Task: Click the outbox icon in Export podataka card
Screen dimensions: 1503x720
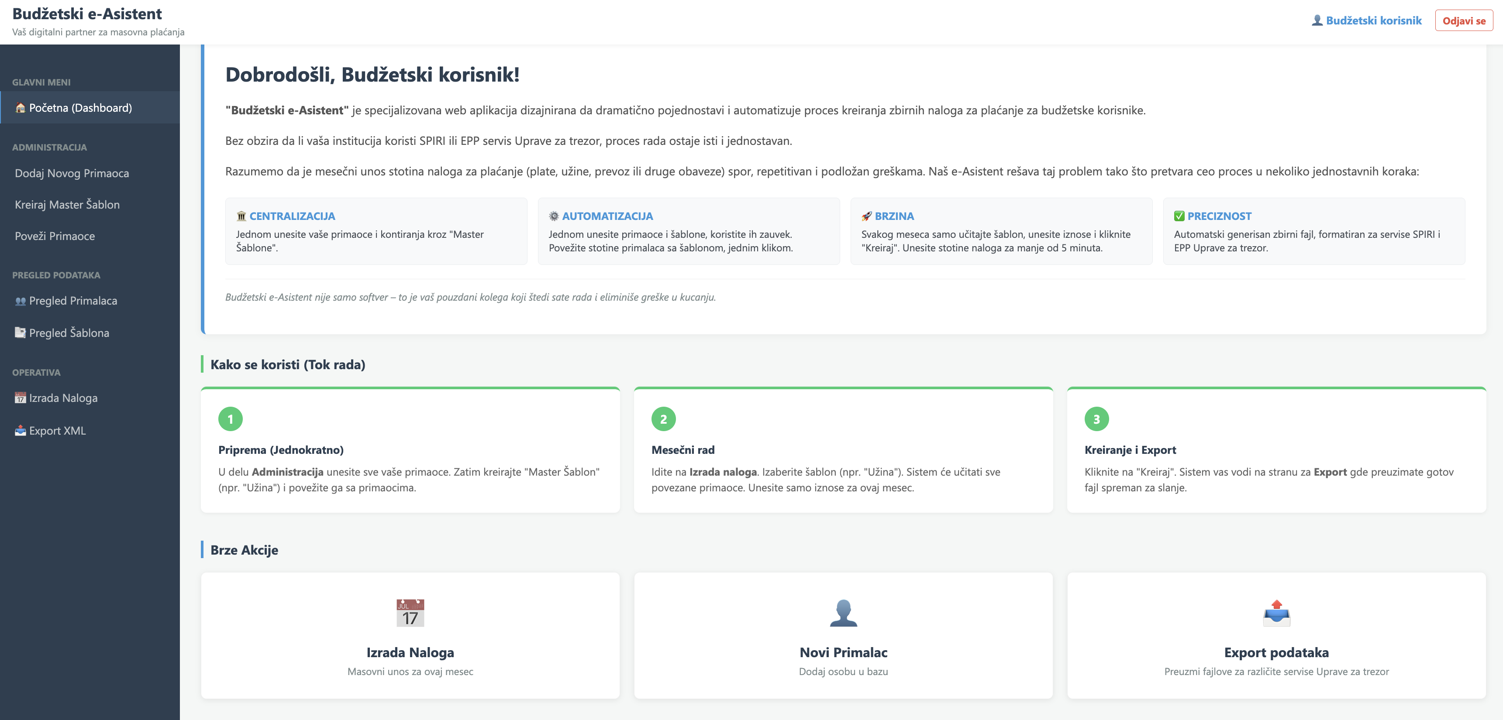Action: (x=1276, y=613)
